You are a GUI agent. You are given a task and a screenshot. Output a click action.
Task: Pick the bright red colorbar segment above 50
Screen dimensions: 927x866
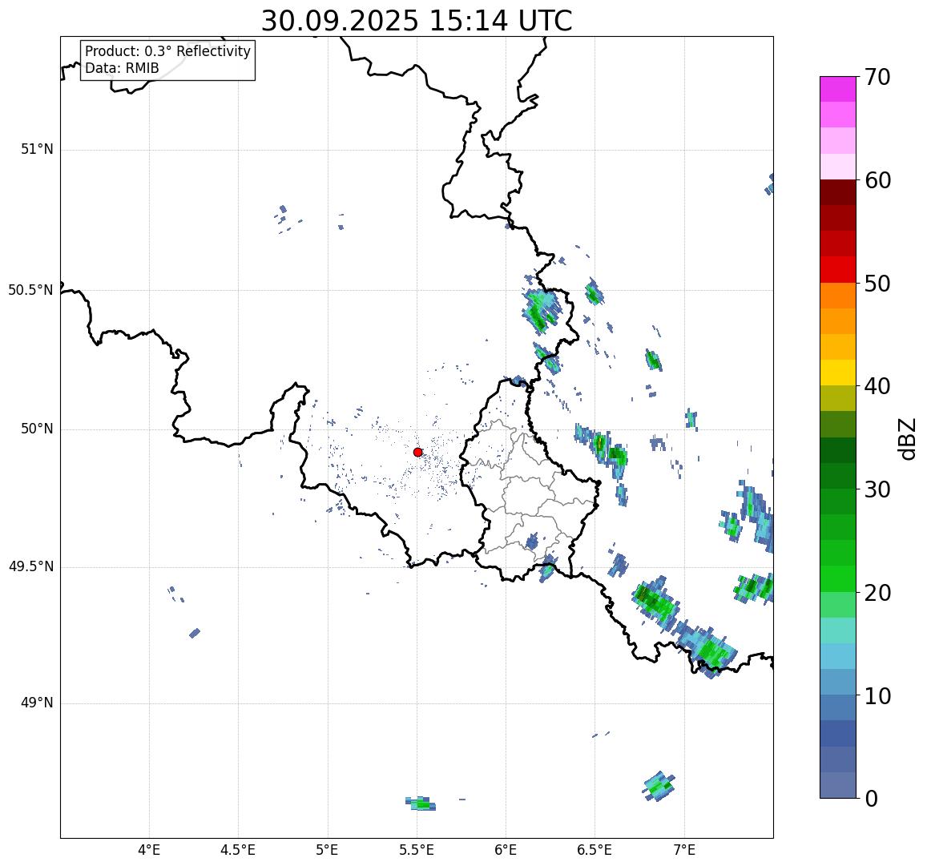(838, 269)
